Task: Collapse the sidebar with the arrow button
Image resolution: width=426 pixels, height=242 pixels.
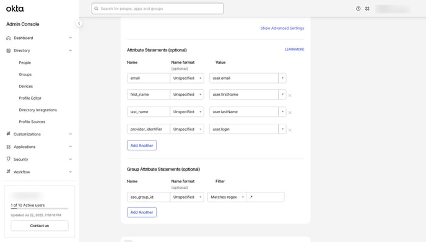Action: point(79,24)
